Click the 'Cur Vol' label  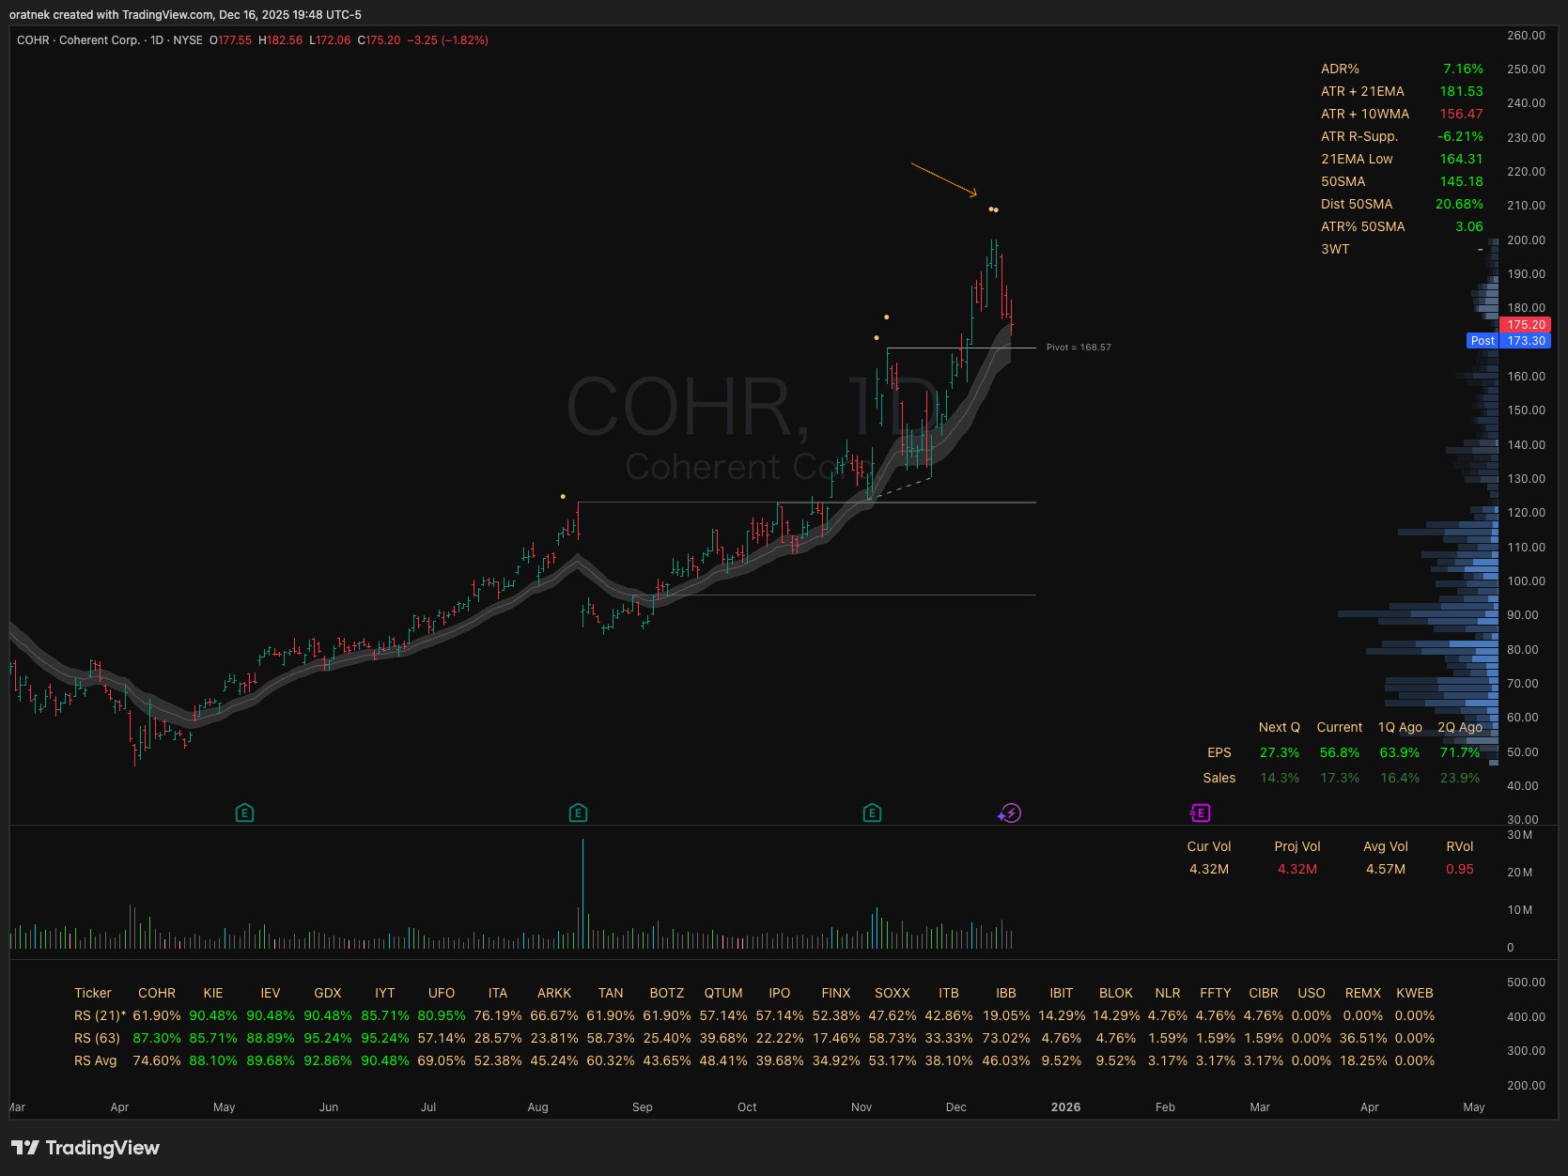click(1209, 846)
